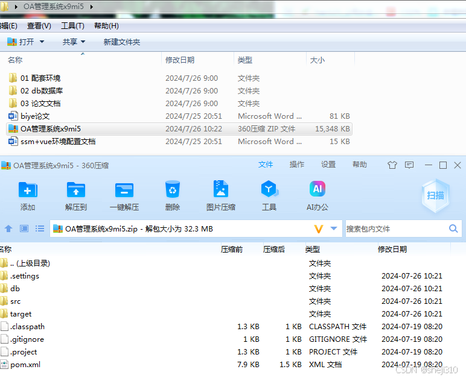The width and height of the screenshot is (466, 378).
Task: Select the .gitignore file icon
Action: 4,339
